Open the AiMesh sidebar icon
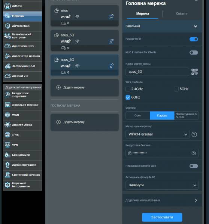Screen dimensions: 209x224 pos(7,6)
